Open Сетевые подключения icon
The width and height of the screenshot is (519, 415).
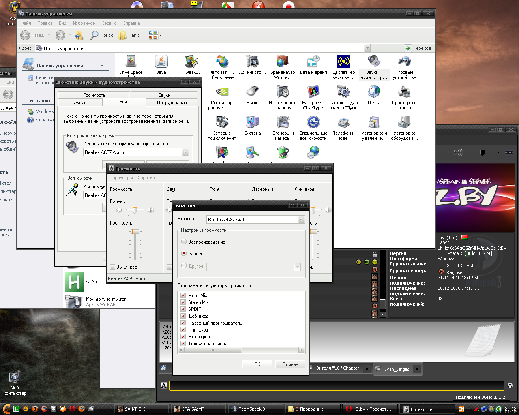[x=222, y=128]
